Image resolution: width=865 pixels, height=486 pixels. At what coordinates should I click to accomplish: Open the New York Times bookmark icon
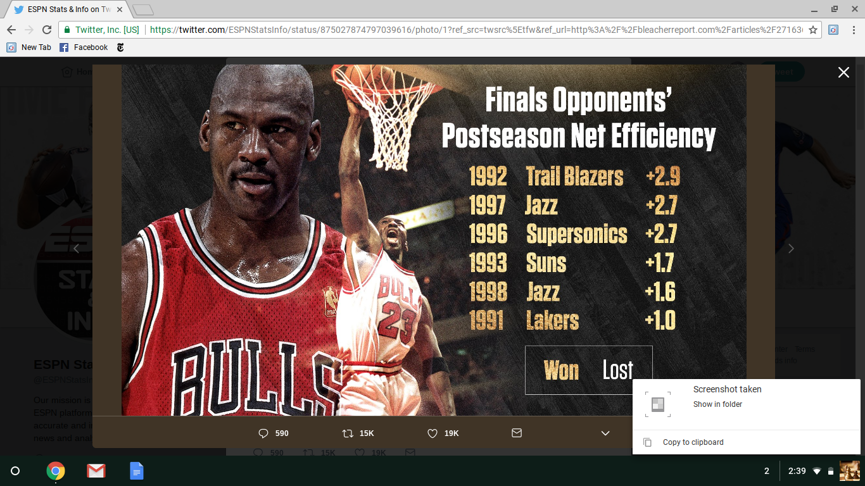pos(120,47)
